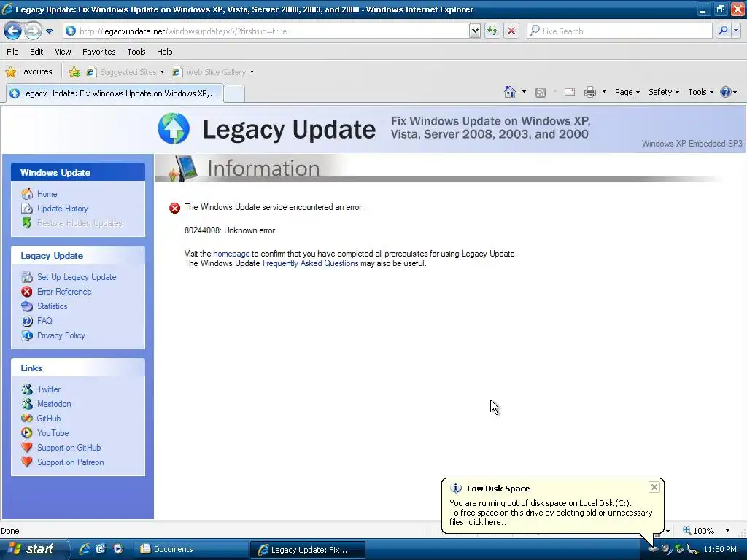Close the Low Disk Space balloon
The width and height of the screenshot is (747, 560).
point(654,486)
